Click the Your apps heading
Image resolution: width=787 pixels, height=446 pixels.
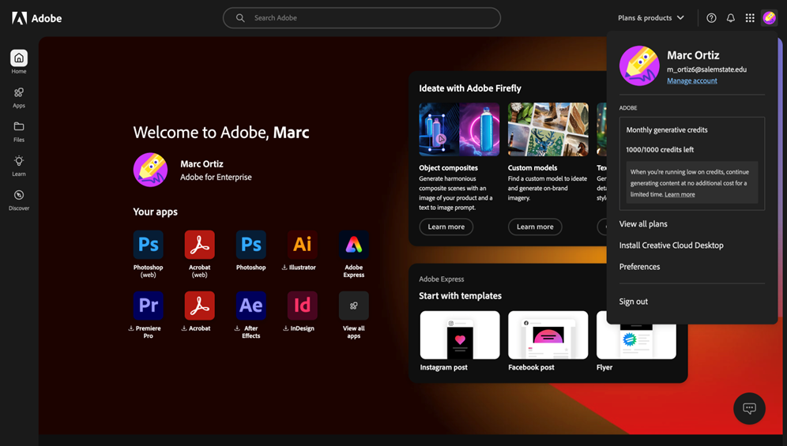click(x=155, y=212)
